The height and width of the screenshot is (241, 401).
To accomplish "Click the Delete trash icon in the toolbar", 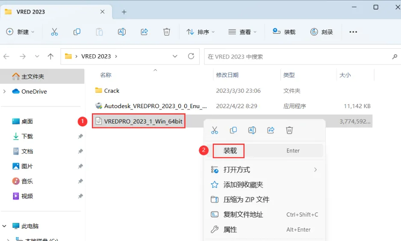I will click(166, 32).
